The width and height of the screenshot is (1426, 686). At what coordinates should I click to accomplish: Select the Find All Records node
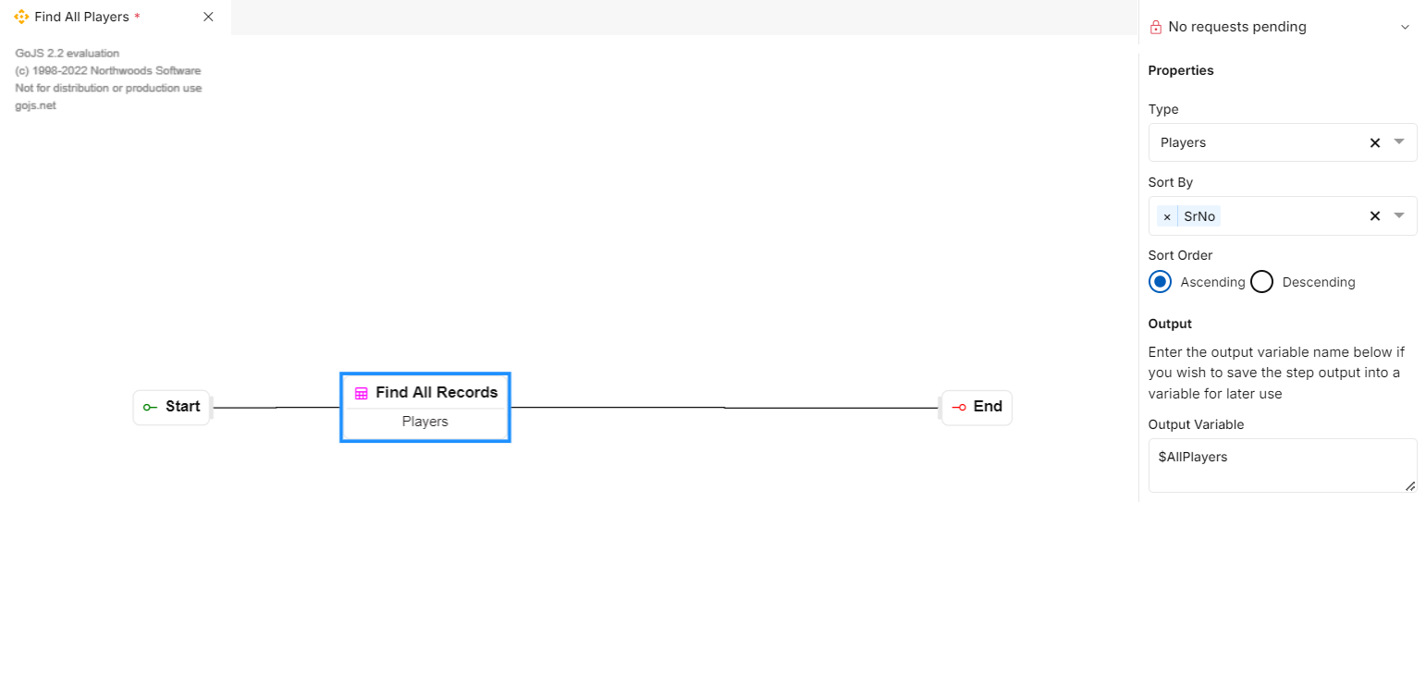[x=425, y=407]
